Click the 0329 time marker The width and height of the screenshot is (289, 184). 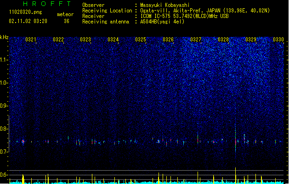click(251, 39)
